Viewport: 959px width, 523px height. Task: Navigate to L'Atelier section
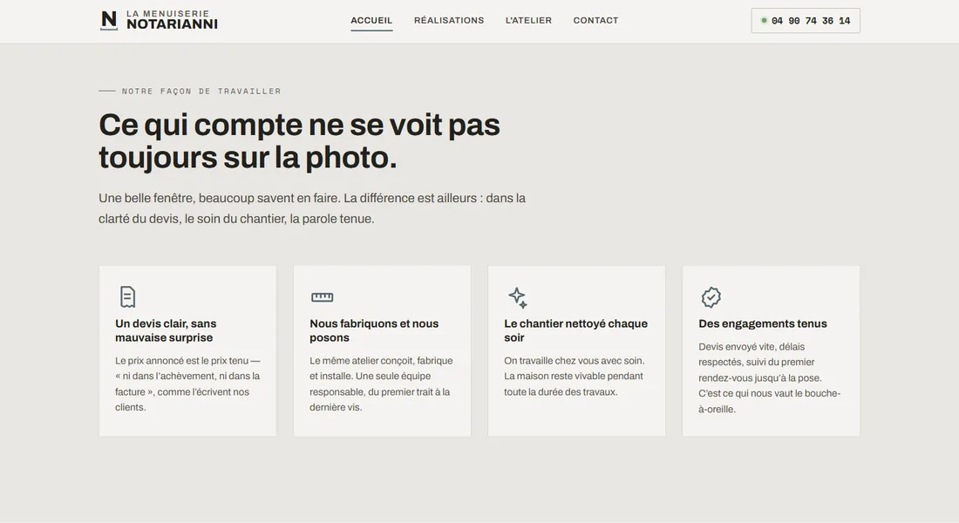tap(528, 20)
